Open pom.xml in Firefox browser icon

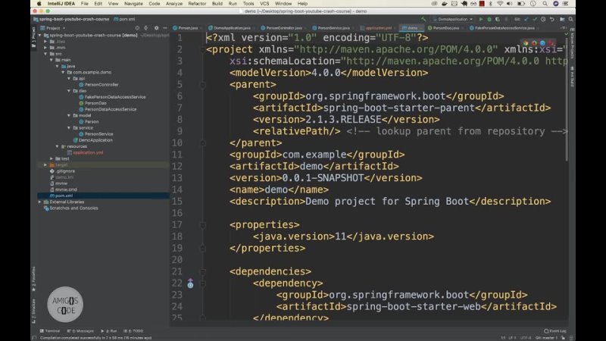point(534,43)
